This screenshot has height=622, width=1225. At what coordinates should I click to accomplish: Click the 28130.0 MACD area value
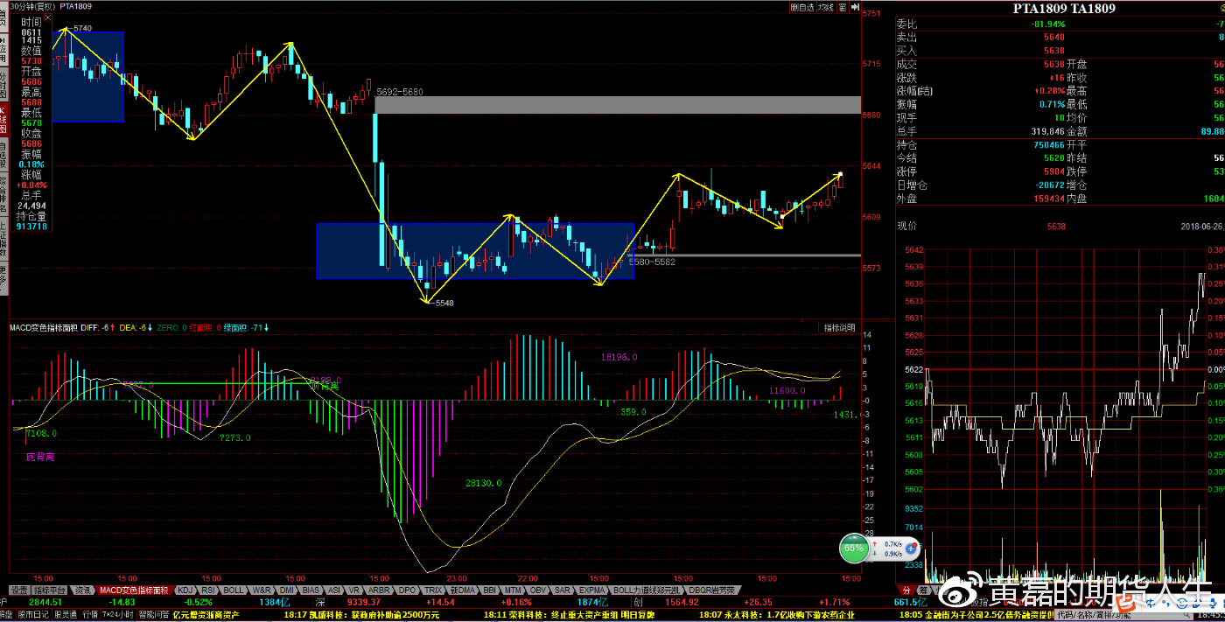click(483, 482)
